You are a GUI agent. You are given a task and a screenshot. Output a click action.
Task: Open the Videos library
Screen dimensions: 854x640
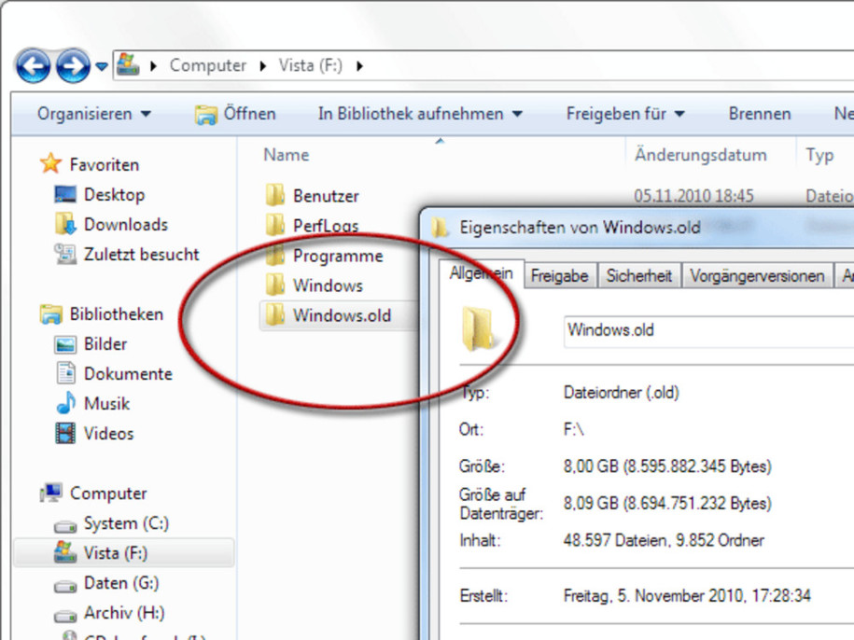[108, 434]
